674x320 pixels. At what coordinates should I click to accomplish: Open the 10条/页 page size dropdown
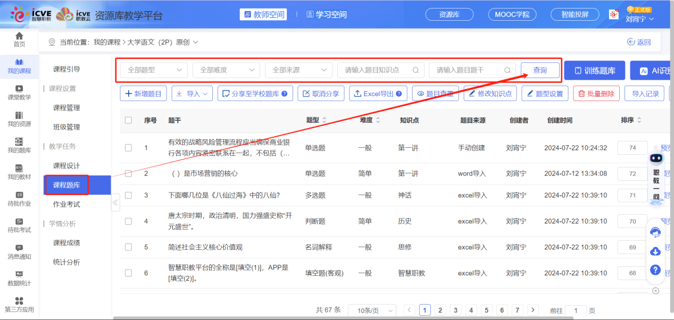[372, 310]
